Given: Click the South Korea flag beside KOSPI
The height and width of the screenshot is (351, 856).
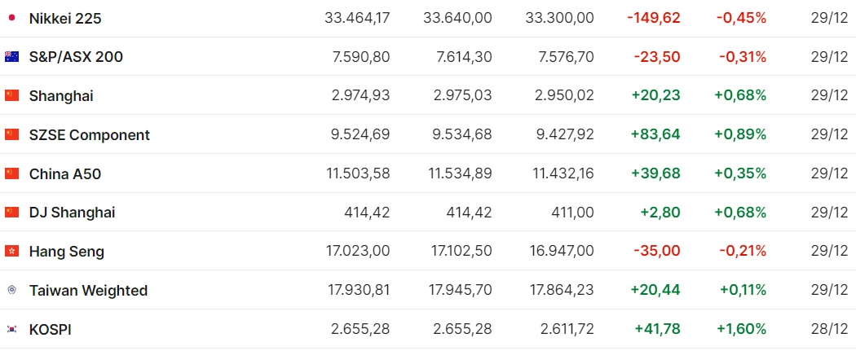Looking at the screenshot, I should coord(11,329).
